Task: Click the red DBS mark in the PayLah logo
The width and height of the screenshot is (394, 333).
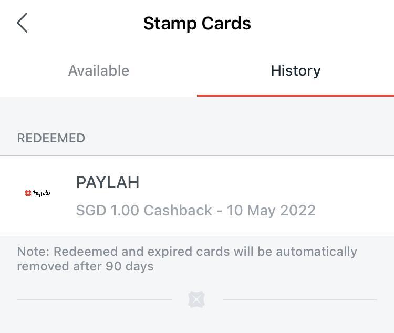Action: tap(28, 193)
